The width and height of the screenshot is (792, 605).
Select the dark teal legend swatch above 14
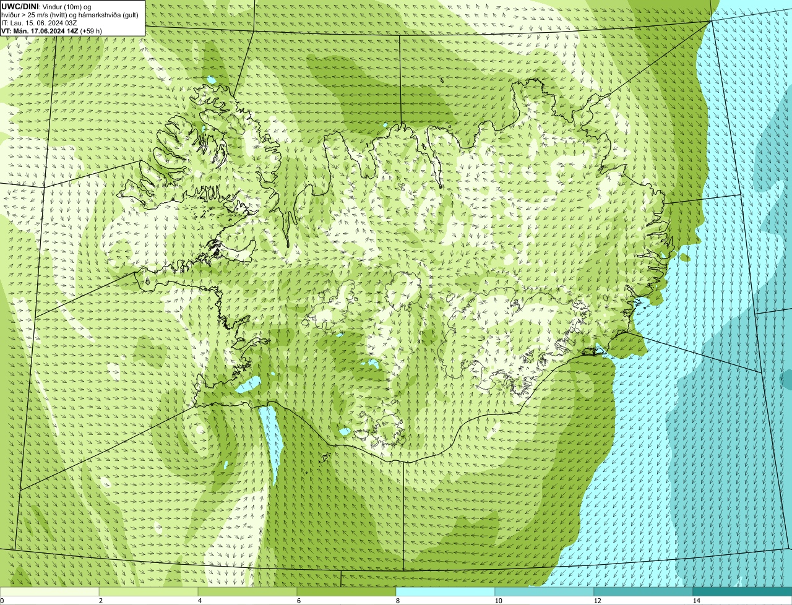(742, 591)
